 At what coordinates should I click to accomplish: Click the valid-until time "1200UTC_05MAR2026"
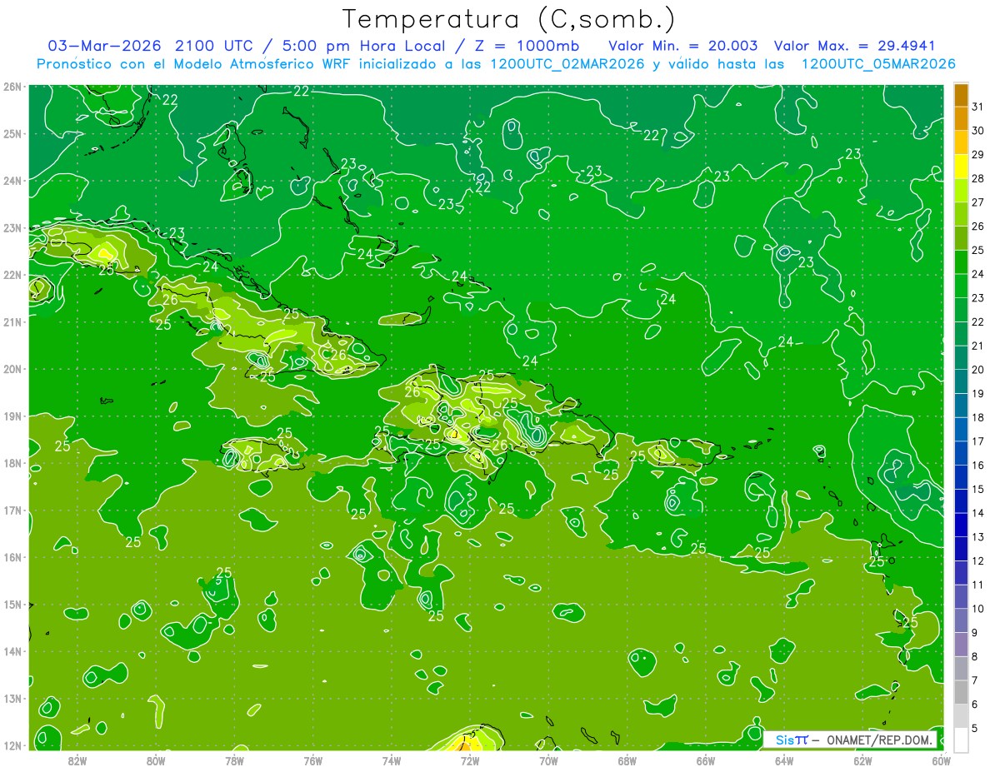pos(877,63)
